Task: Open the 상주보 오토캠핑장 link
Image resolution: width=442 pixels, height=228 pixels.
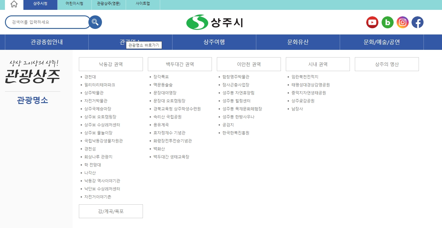Action: 100,117
